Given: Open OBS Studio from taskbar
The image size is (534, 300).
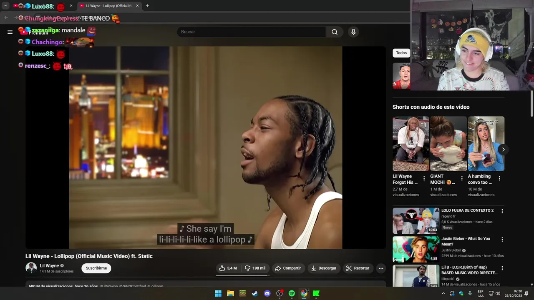Looking at the screenshot, I should click(x=280, y=293).
